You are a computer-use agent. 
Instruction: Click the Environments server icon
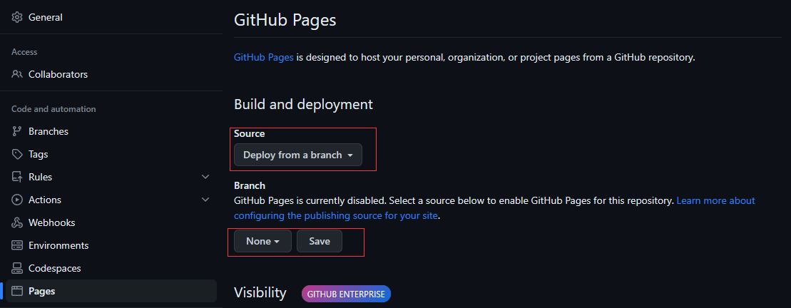[x=17, y=245]
